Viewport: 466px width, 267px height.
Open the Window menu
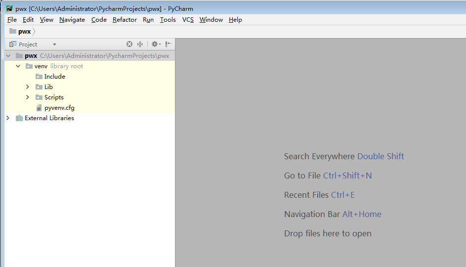tap(212, 20)
